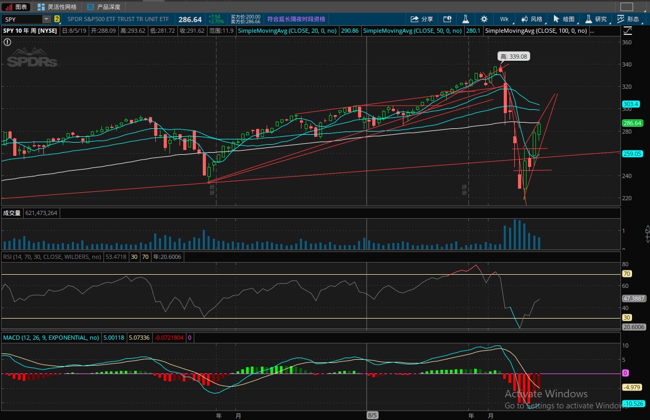This screenshot has width=650, height=420.
Task: Open the 风格 style menu
Action: (531, 19)
